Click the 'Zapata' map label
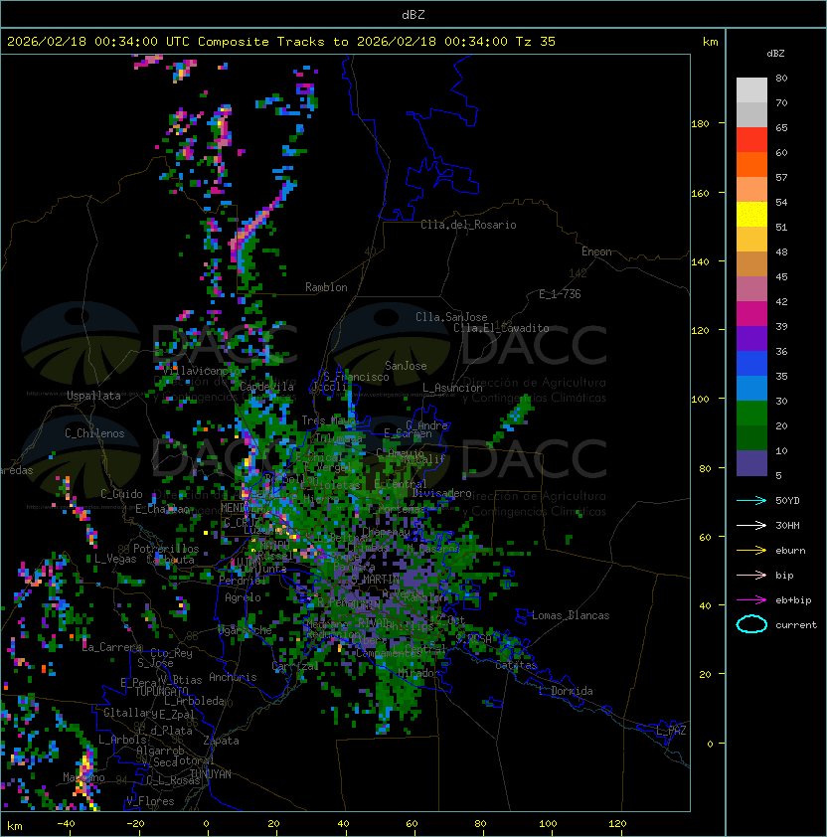This screenshot has width=827, height=837. coord(221,741)
